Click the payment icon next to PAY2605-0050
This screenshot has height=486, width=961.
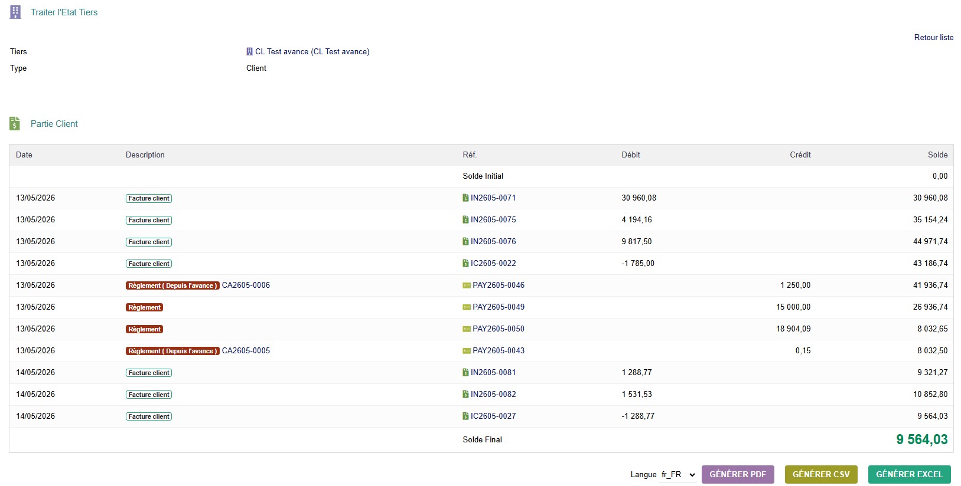[x=467, y=329]
